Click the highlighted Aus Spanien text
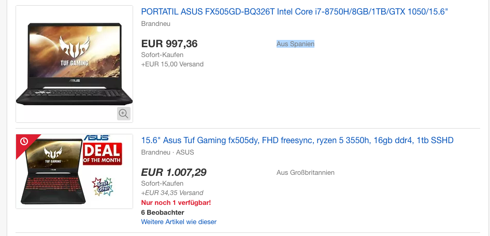Image resolution: width=490 pixels, height=236 pixels. point(295,44)
